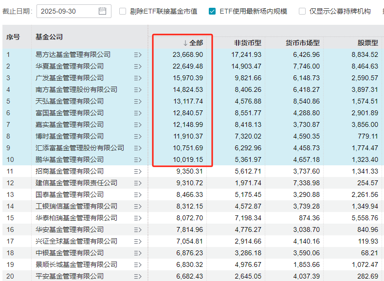This screenshot has height=281, width=384.
Task: Click the 截止日期 date input field
Action: click(x=68, y=11)
